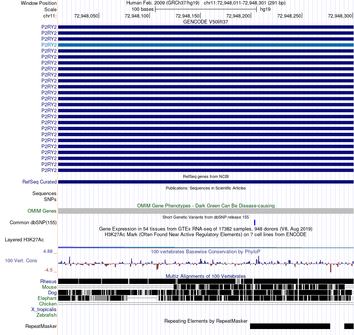Click the 100 Vert. Cons label
Screen dimensions: 354x335
tap(21, 261)
